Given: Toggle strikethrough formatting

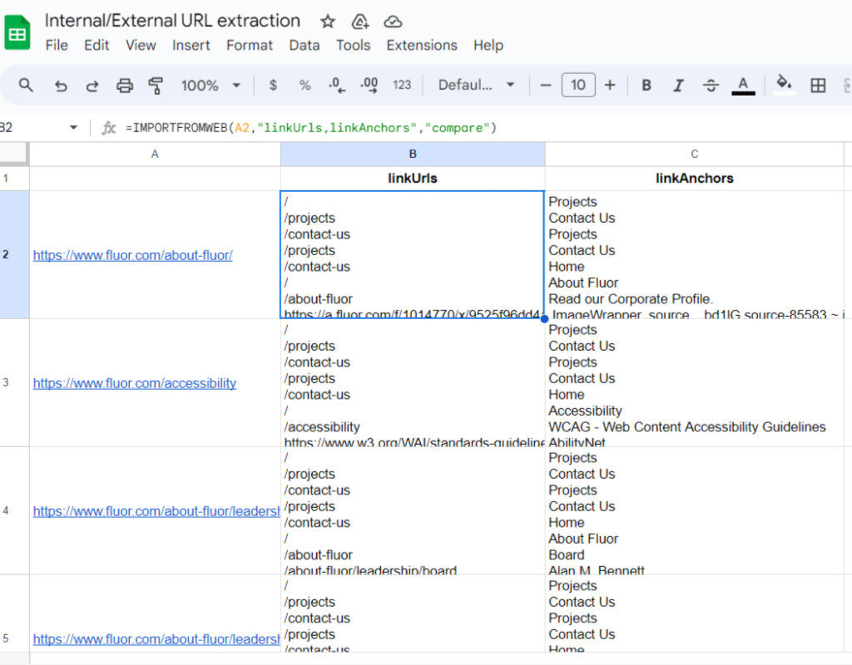Looking at the screenshot, I should coord(711,85).
